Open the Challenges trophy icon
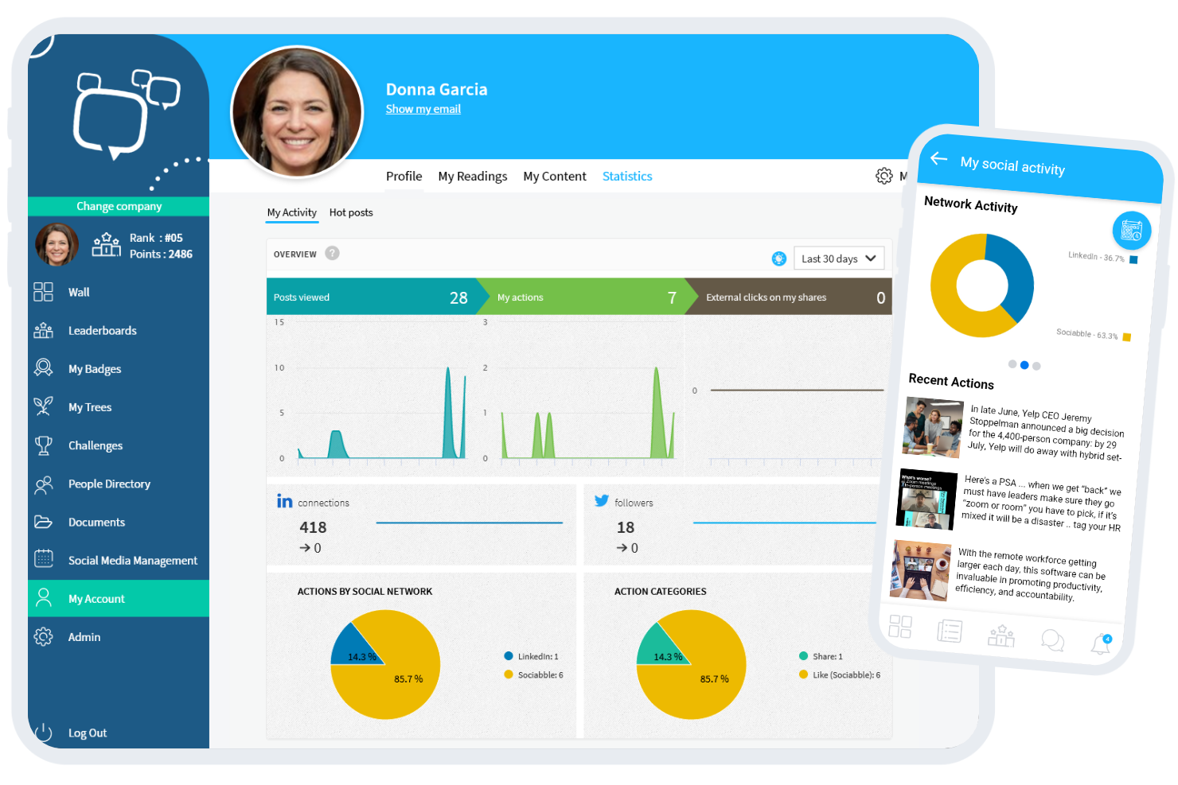 (44, 445)
